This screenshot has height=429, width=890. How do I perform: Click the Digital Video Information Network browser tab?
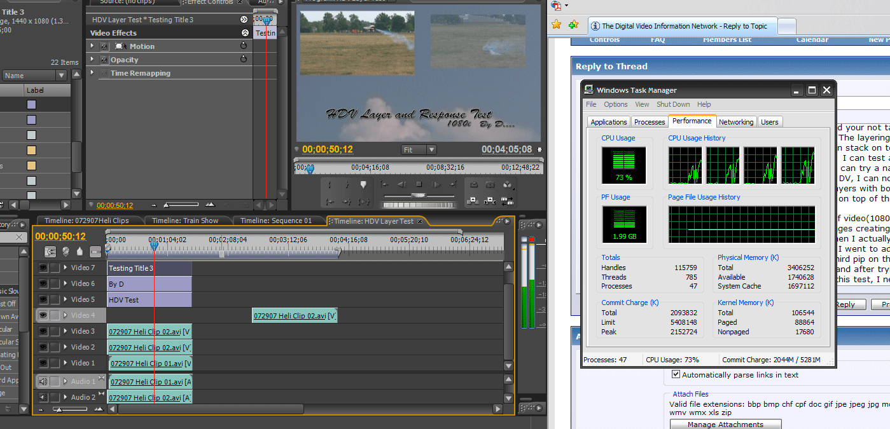683,26
